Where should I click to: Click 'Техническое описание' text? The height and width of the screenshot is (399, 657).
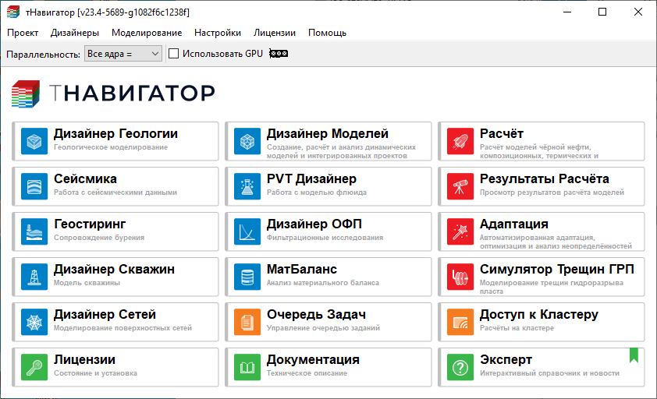pyautogui.click(x=307, y=373)
